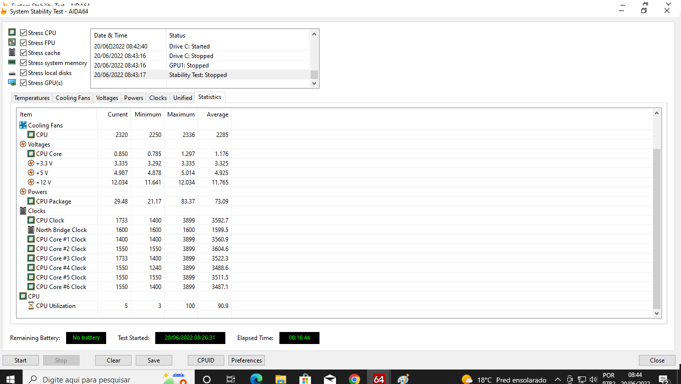Open the Paint app from the taskbar

[403, 379]
